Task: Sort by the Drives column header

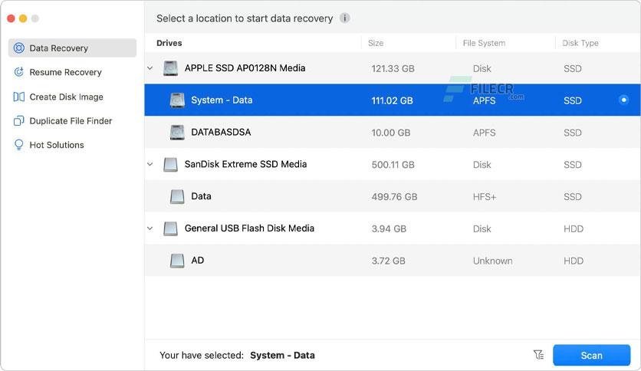Action: (169, 43)
